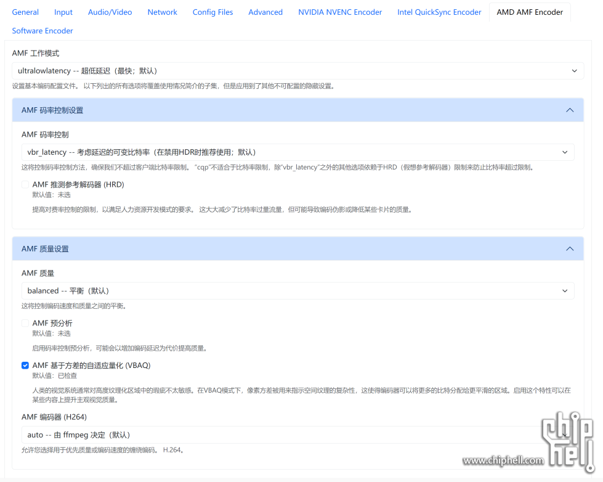Open the Audio/Video tab
Screen dimensions: 603x482
pos(110,12)
